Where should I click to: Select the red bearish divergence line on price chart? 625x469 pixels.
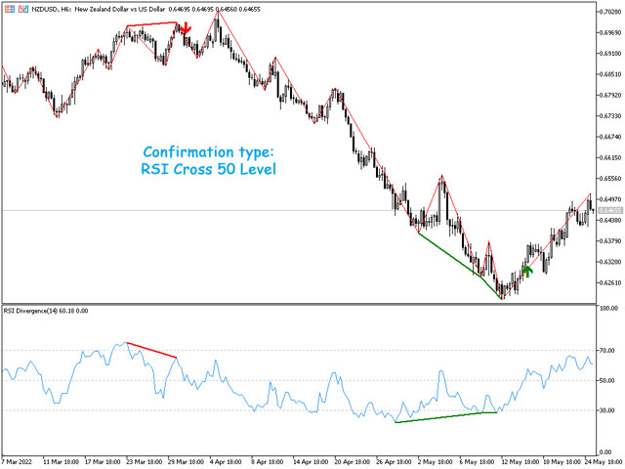coord(151,25)
